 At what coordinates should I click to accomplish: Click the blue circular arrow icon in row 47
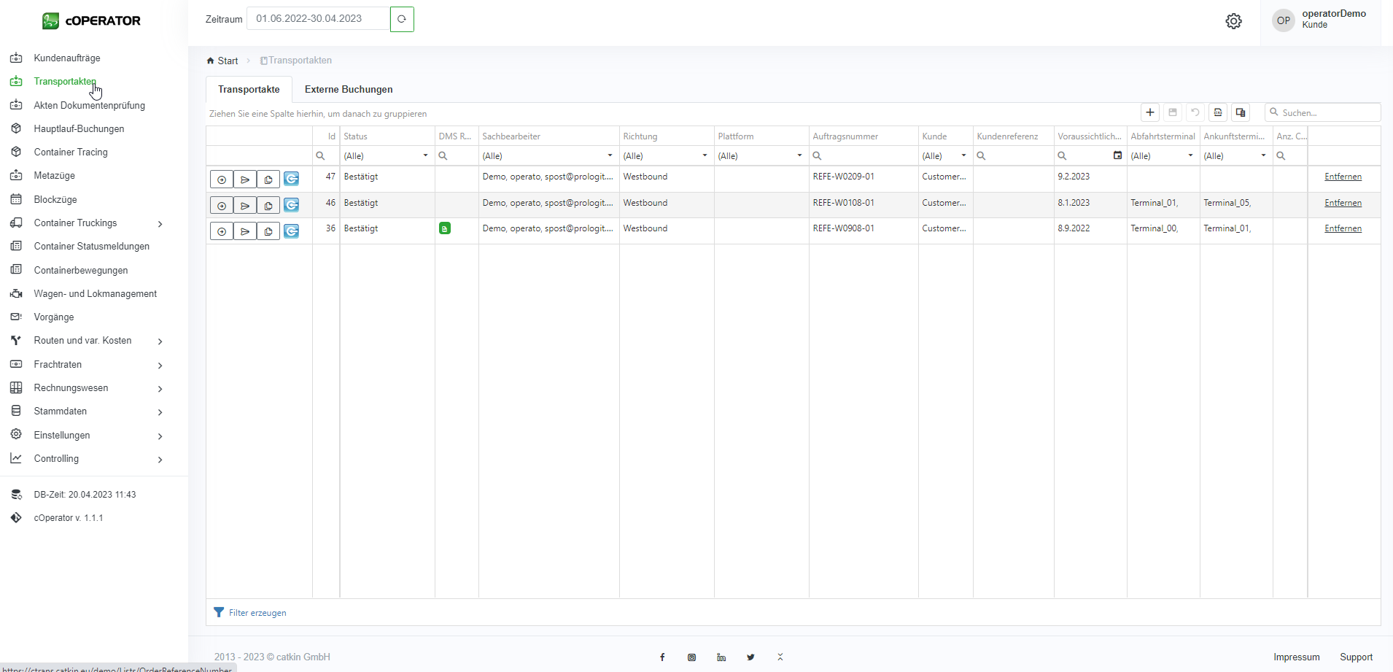coord(291,179)
